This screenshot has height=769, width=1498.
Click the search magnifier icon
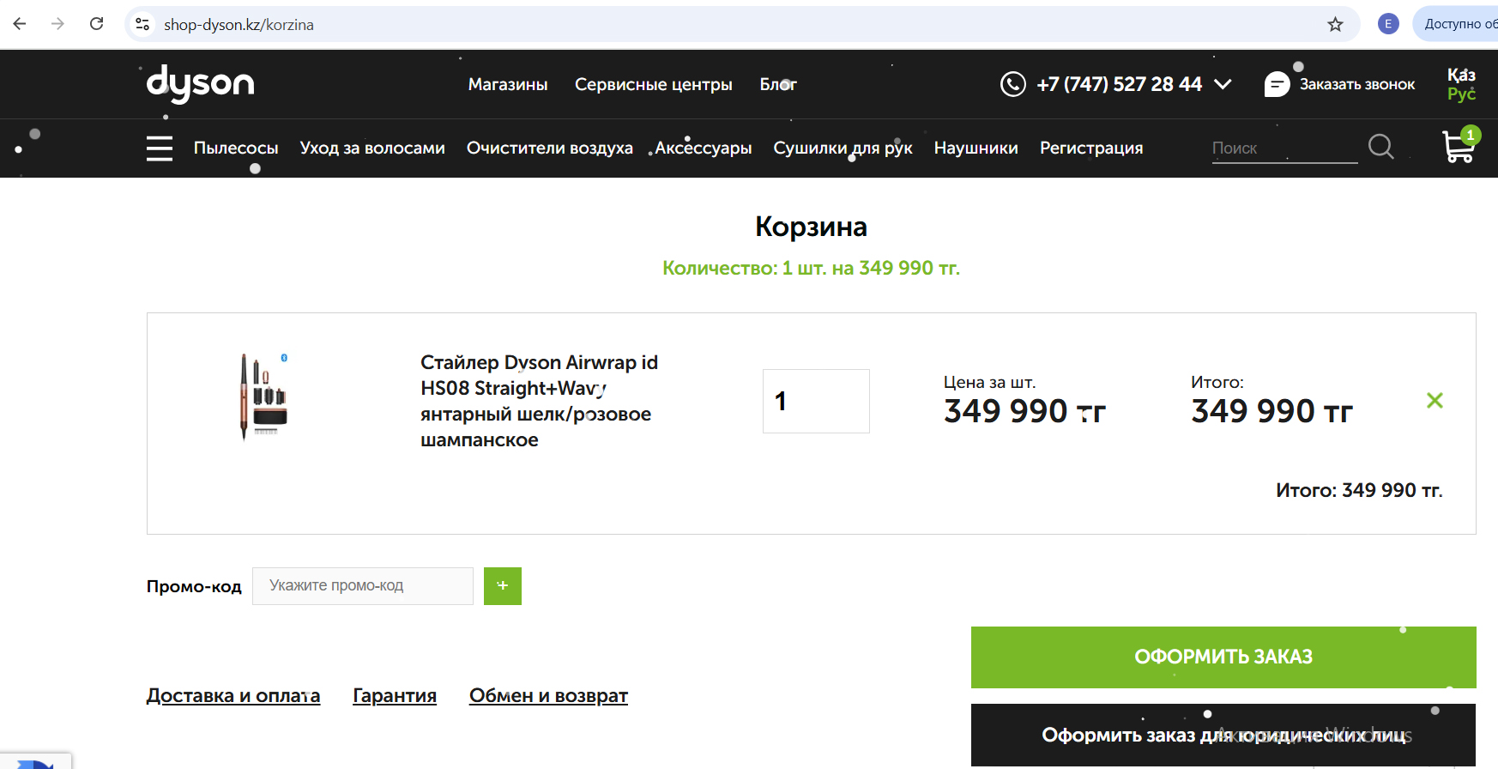tap(1380, 147)
